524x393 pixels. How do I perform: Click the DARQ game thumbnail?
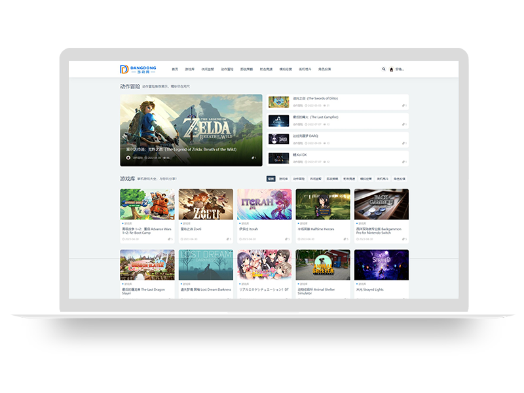[278, 139]
